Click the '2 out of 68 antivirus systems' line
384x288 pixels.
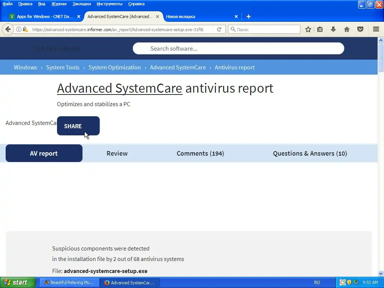tap(118, 259)
